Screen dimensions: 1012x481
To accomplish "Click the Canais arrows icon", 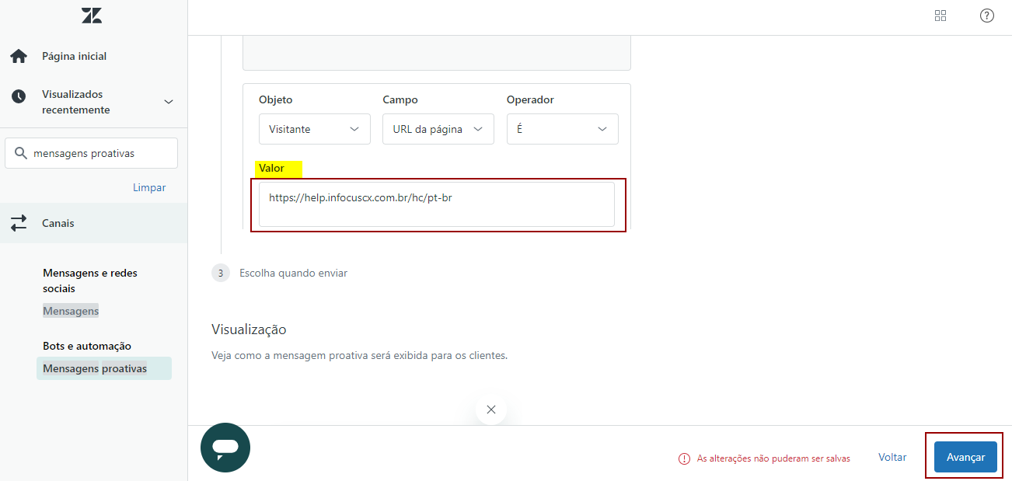I will [x=19, y=223].
